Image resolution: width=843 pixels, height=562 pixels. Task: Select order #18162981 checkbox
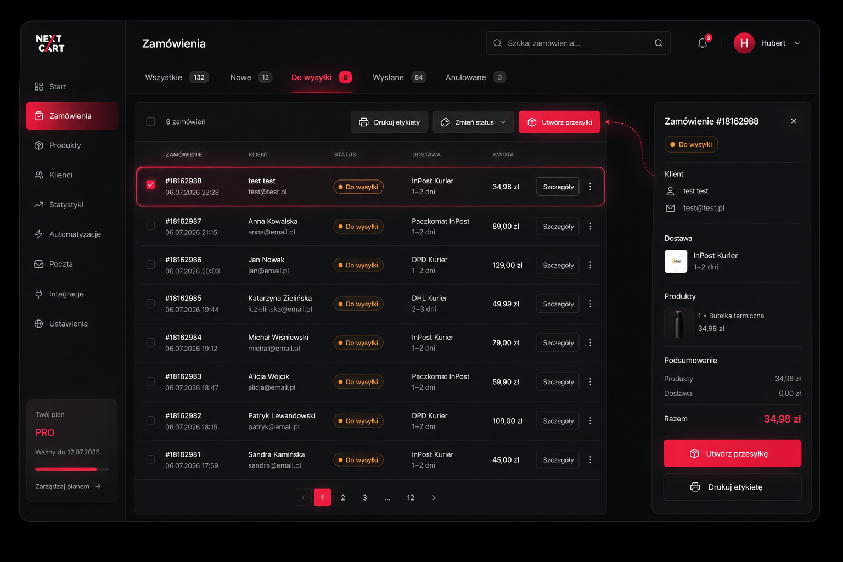pyautogui.click(x=150, y=459)
